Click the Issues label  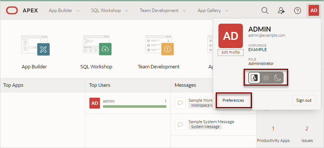(307, 140)
